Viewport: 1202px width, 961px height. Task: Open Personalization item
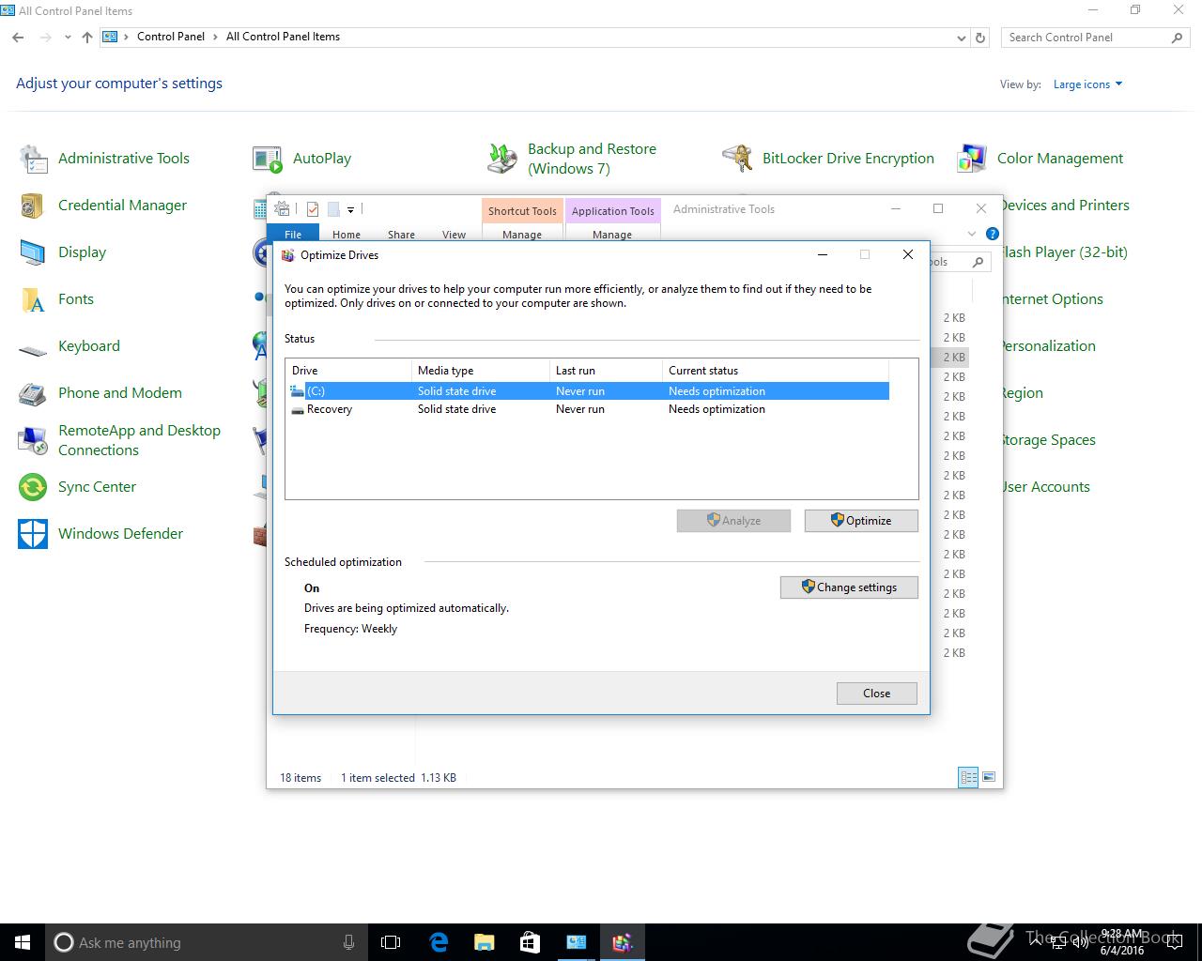[1048, 345]
